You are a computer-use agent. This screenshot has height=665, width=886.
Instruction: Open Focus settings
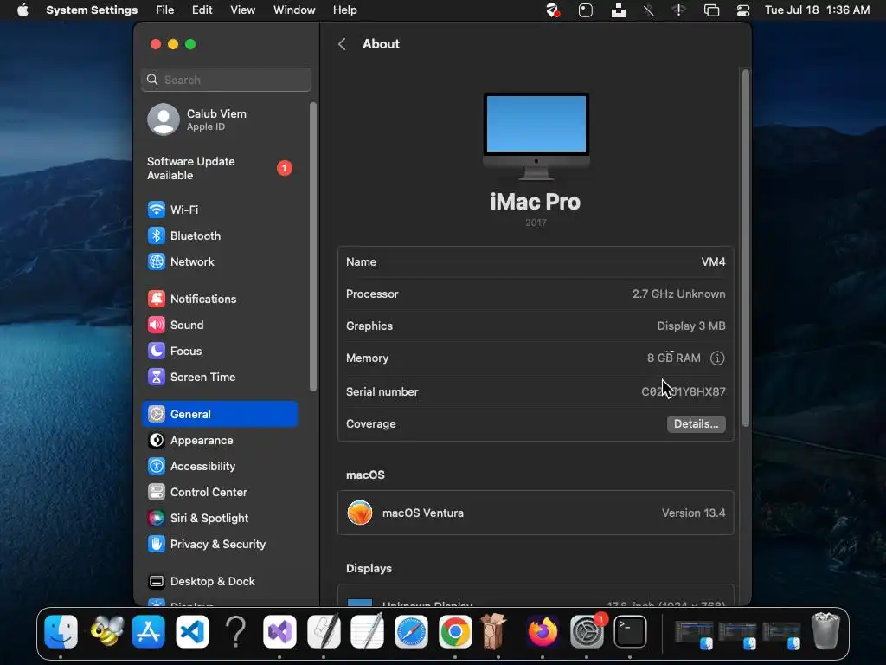click(x=219, y=352)
